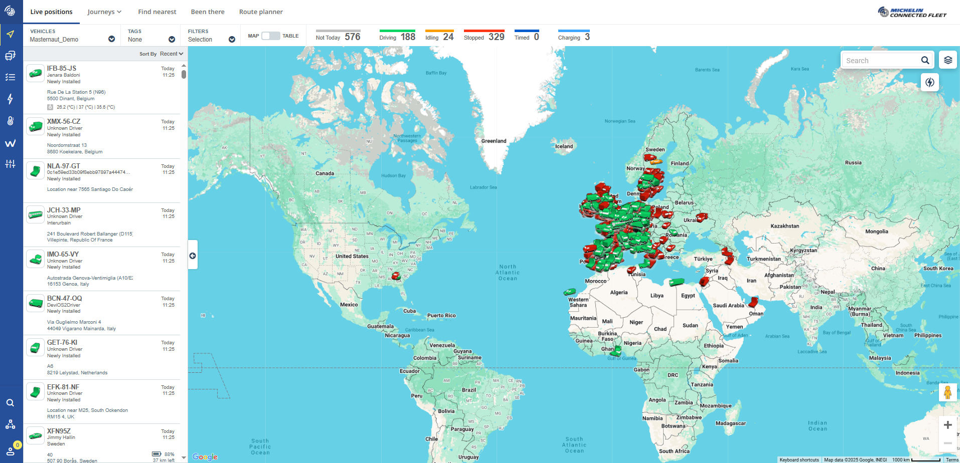Screen dimensions: 960x463
Task: Click the map layers icon
Action: coord(947,60)
